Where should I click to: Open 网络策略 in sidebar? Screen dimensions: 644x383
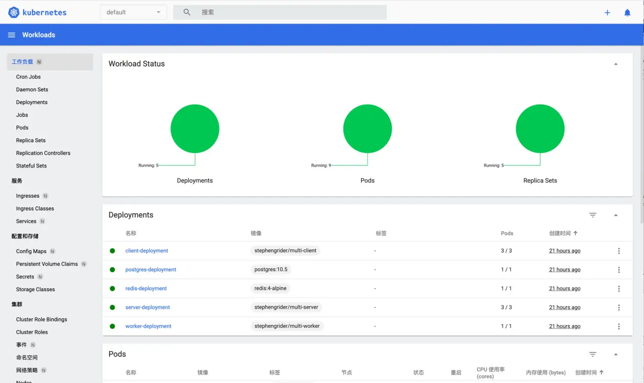(x=27, y=370)
